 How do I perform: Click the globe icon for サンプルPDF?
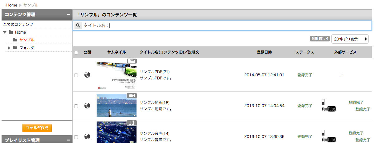[x=88, y=75]
